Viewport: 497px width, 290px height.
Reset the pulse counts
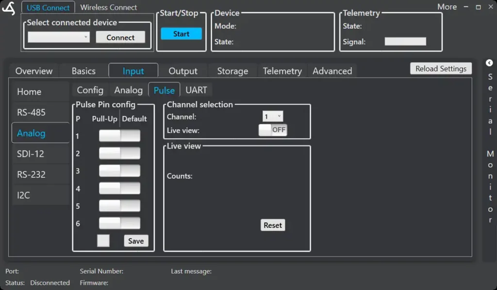tap(273, 225)
